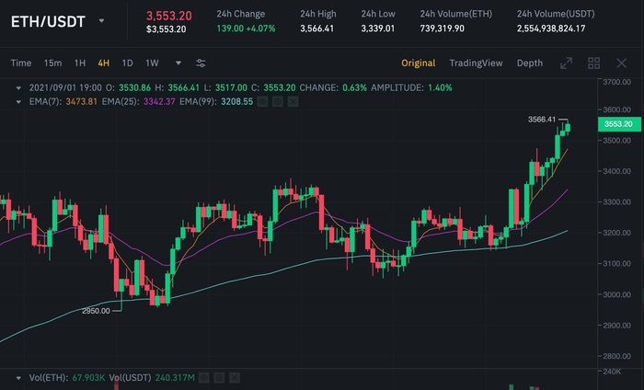Expand chart to fullscreen
The image size is (644, 390).
pyautogui.click(x=566, y=63)
